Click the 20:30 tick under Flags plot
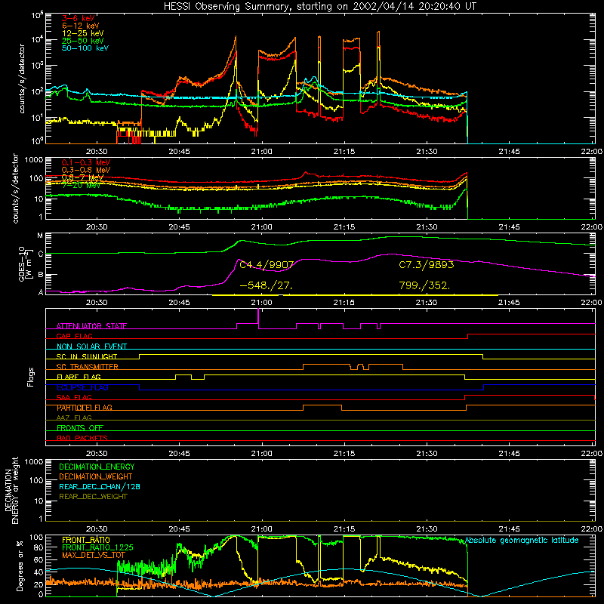This screenshot has width=604, height=604. [97, 454]
